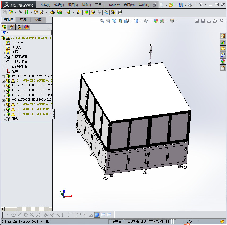This screenshot has width=227, height=225.
Task: Select the Zoom to Fit tool
Action: pyautogui.click(x=102, y=21)
